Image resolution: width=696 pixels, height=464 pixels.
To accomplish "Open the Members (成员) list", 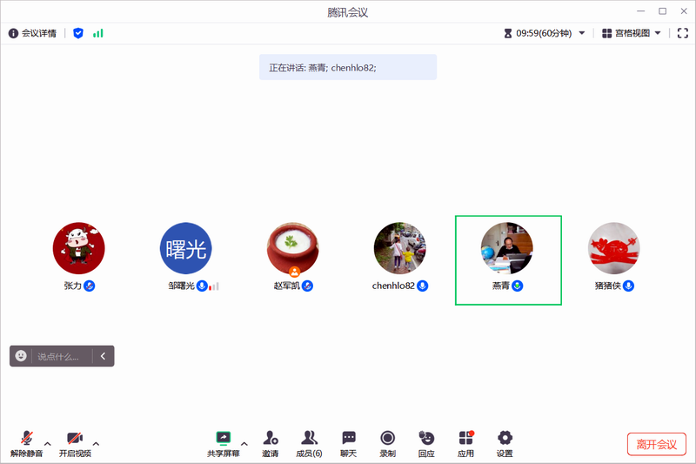I will (x=309, y=444).
